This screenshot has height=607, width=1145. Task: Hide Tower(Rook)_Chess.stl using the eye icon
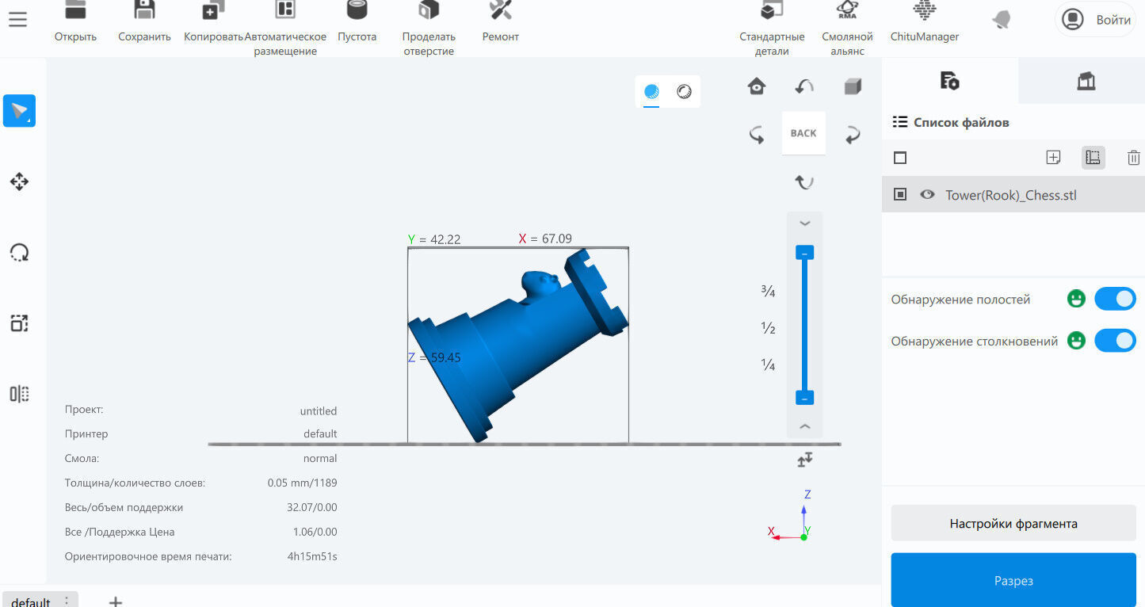coord(927,195)
